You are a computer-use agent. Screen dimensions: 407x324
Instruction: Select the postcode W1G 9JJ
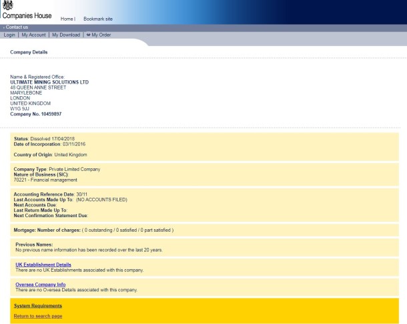click(x=19, y=109)
